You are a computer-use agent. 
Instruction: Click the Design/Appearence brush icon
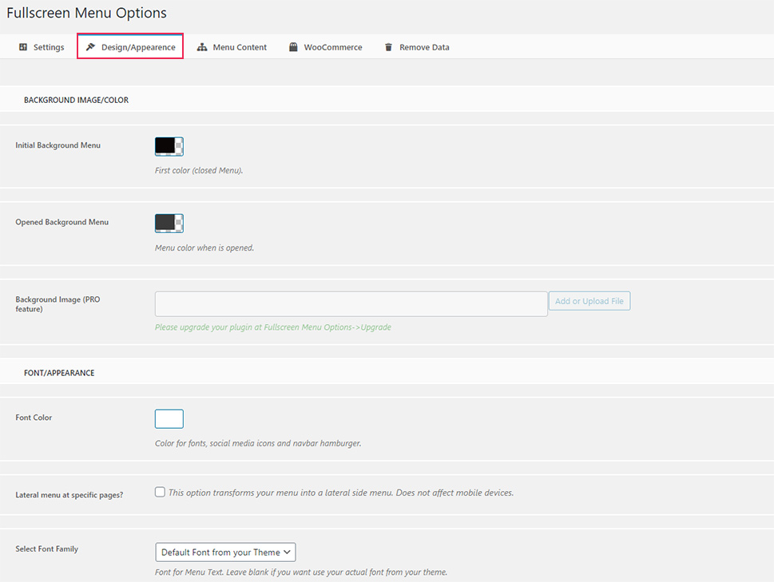[x=90, y=47]
